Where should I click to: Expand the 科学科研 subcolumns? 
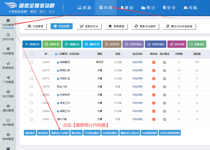tap(58, 95)
